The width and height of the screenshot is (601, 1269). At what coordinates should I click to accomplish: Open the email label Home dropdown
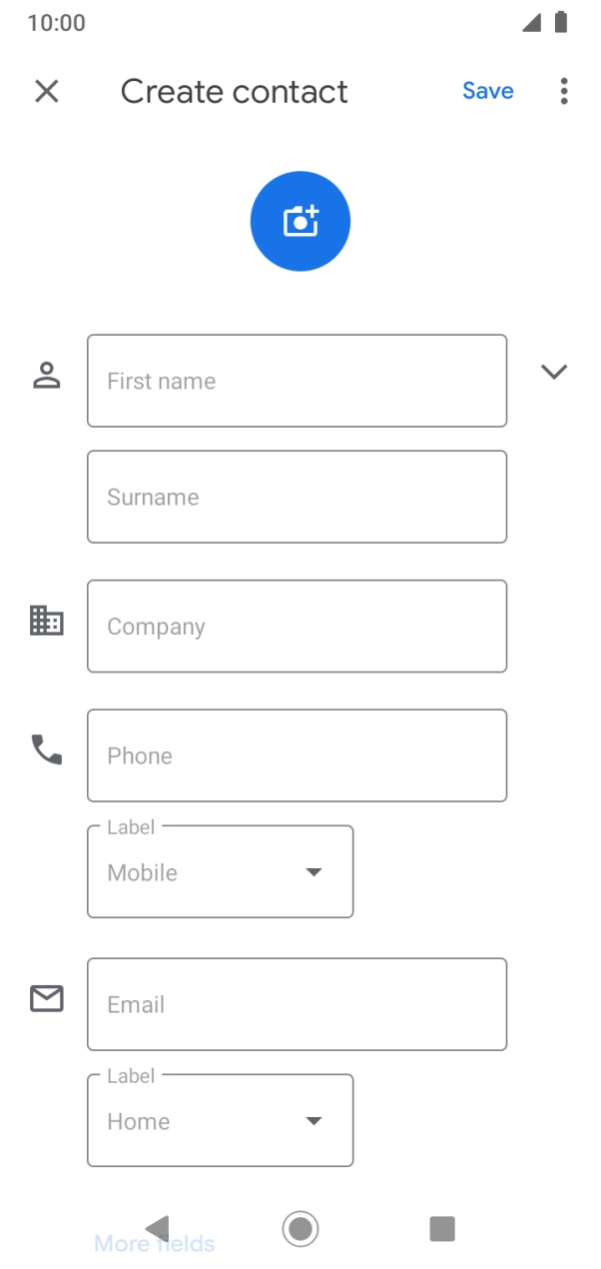pyautogui.click(x=313, y=1120)
